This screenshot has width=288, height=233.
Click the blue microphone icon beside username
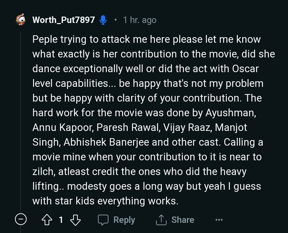click(x=103, y=20)
